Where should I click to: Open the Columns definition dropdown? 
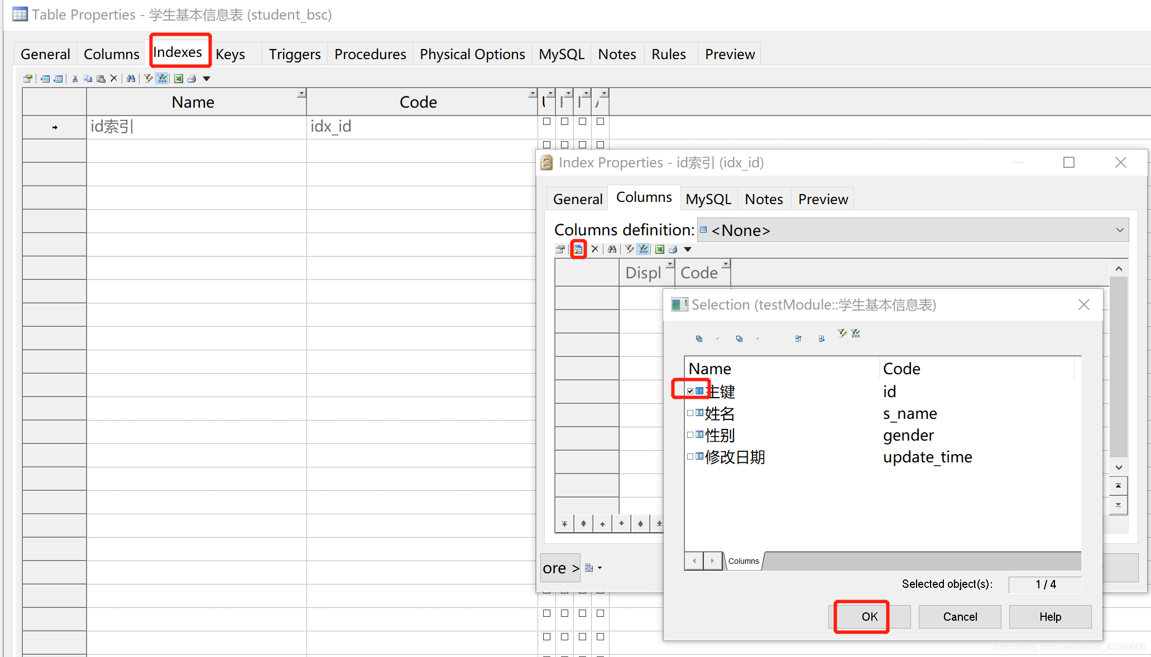coord(1120,230)
